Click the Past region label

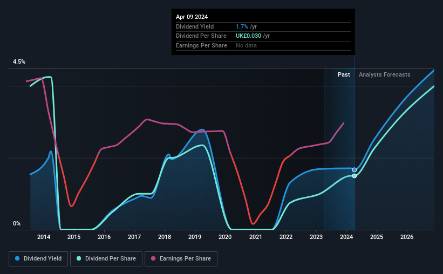pyautogui.click(x=344, y=74)
